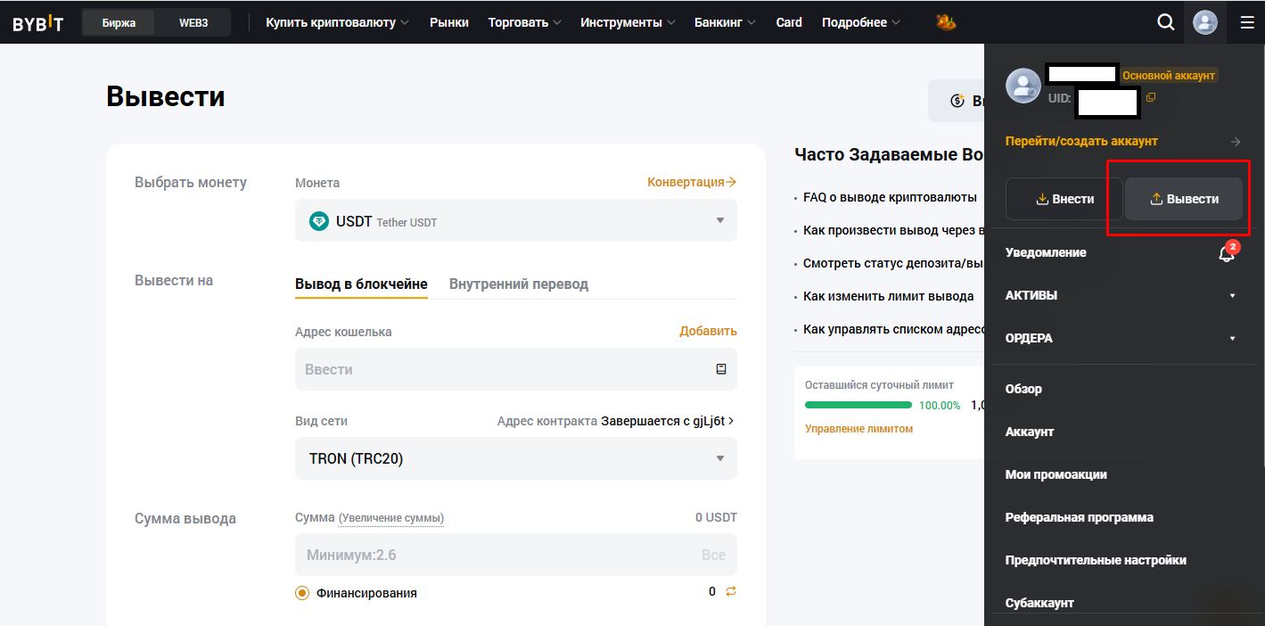Open Мои промоакции menu entry
The height and width of the screenshot is (626, 1265).
pos(1056,474)
